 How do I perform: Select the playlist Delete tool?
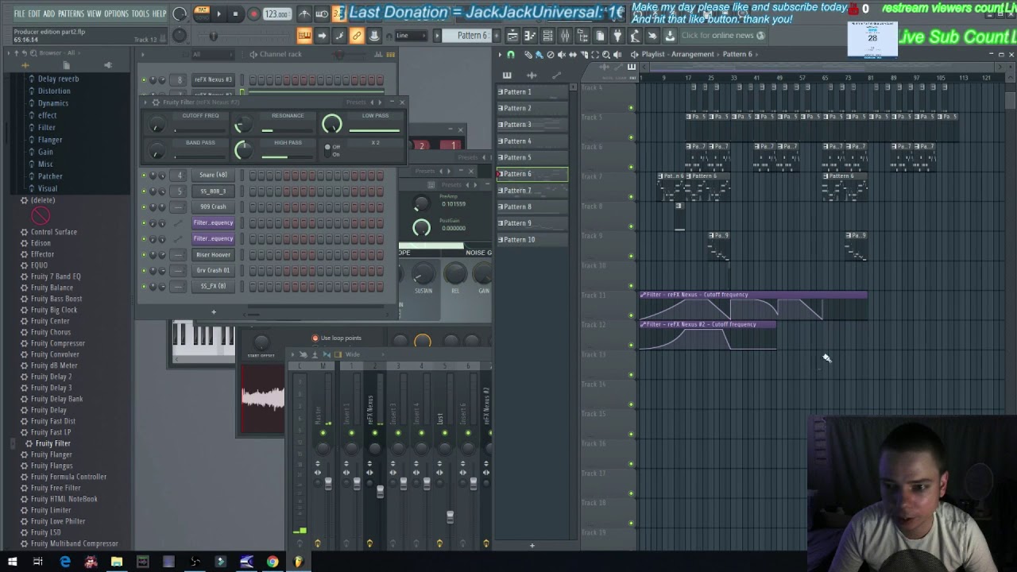[550, 54]
